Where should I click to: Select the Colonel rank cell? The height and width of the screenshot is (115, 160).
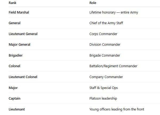14,66
